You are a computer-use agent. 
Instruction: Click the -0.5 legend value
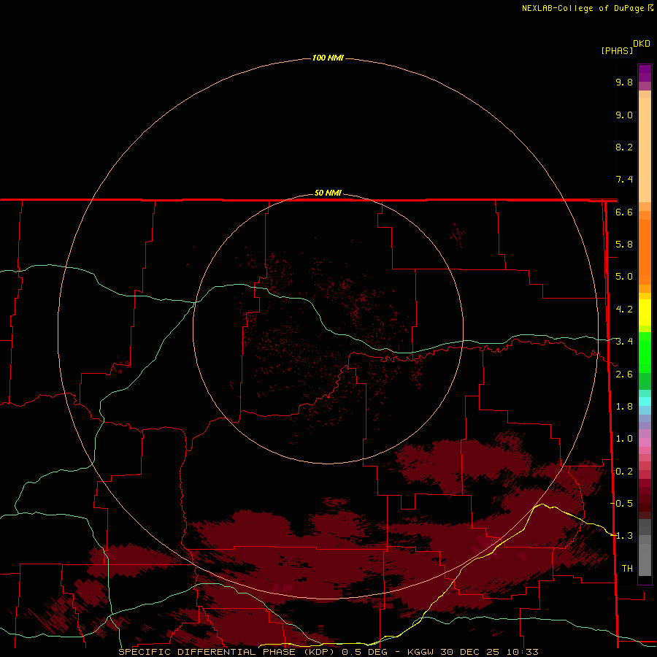tap(621, 504)
